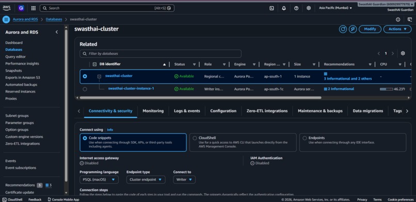Open table preferences gear icon

click(403, 53)
